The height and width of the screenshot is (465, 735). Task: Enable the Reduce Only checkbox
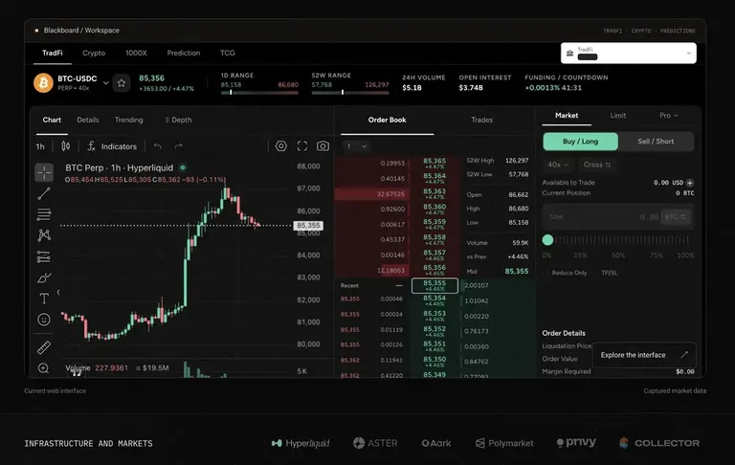pos(546,273)
